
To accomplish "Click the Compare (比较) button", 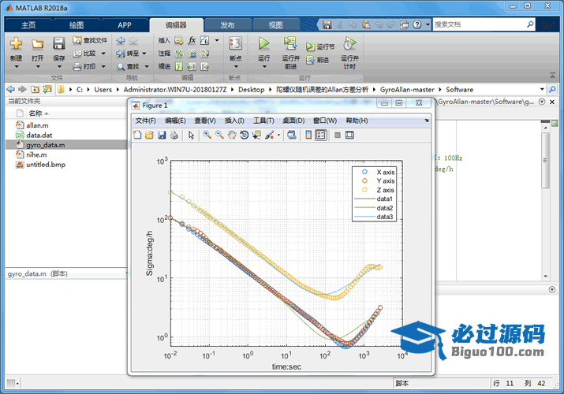I will (x=85, y=54).
